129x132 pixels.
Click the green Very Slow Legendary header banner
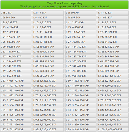pos(64,5)
